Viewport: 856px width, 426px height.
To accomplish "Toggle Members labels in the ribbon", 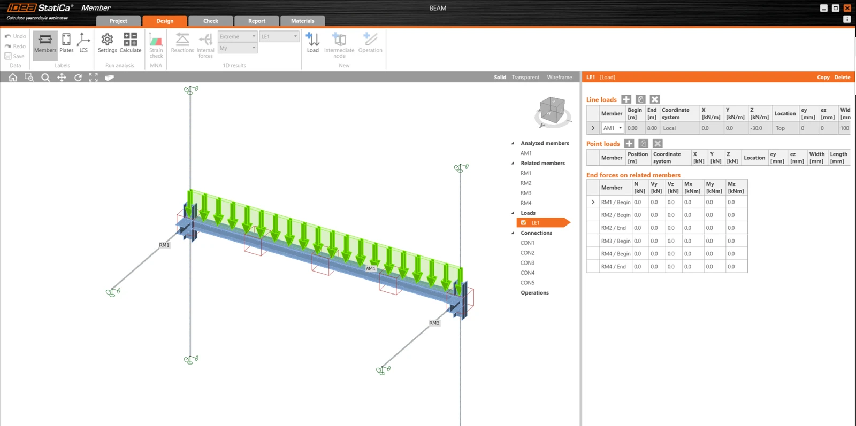I will 45,44.
